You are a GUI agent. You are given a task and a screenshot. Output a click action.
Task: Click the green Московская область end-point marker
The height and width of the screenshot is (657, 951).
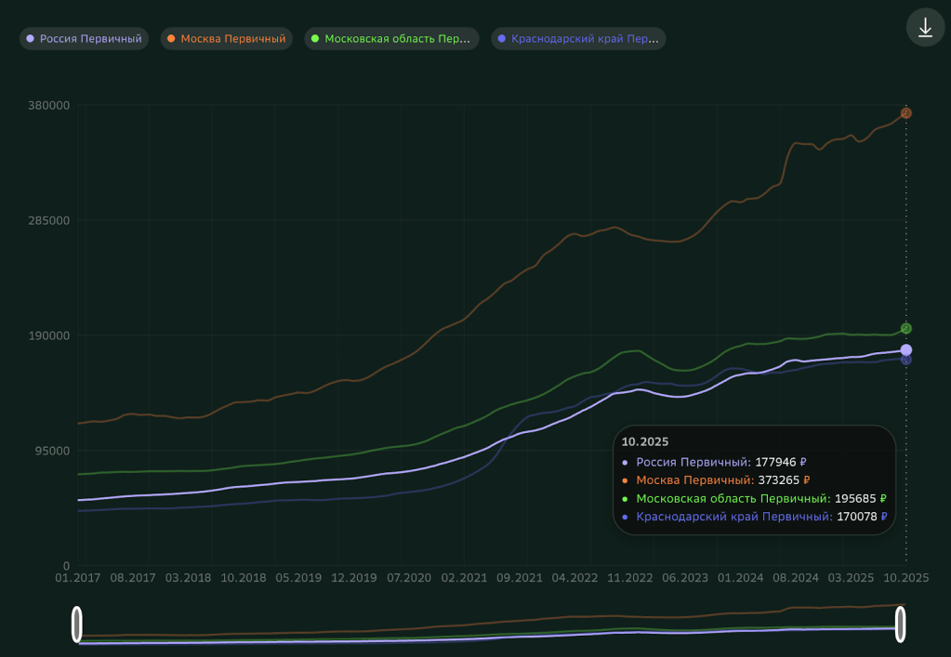pyautogui.click(x=906, y=328)
